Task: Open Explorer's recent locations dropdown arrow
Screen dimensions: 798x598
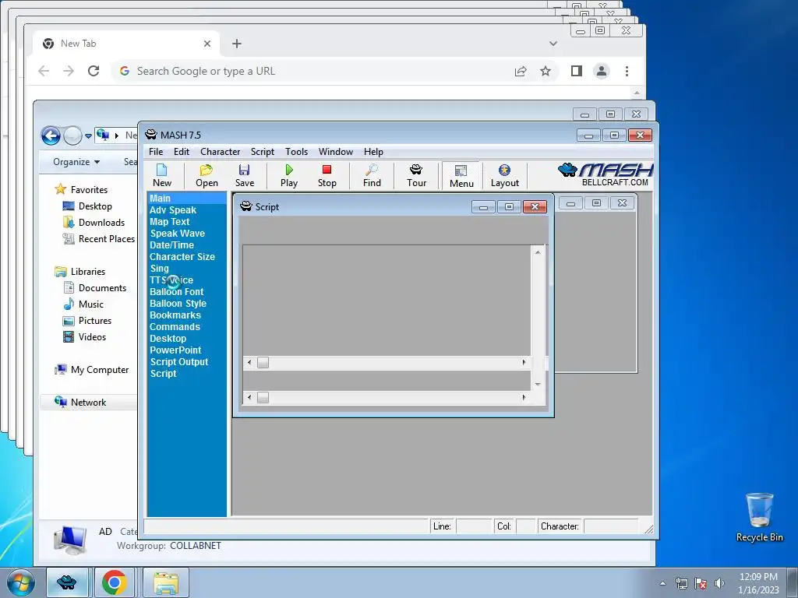Action: pyautogui.click(x=88, y=135)
